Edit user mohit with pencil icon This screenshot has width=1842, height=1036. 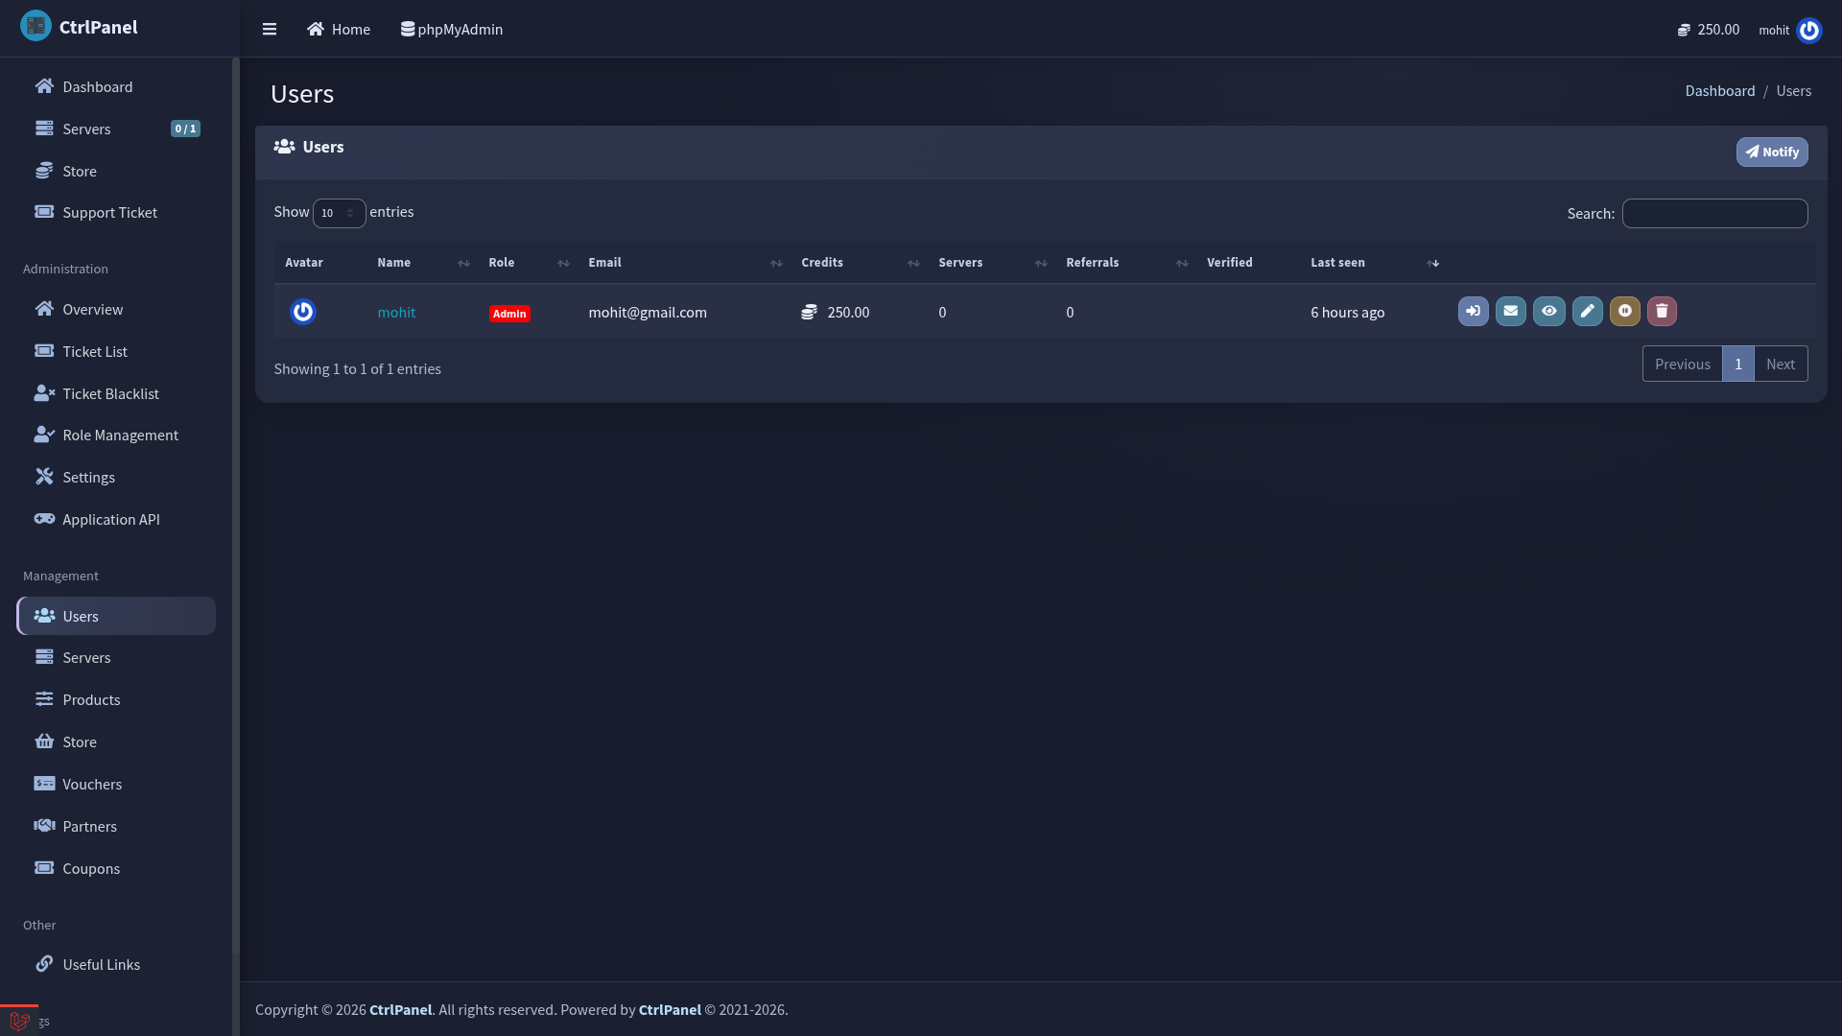(1587, 311)
